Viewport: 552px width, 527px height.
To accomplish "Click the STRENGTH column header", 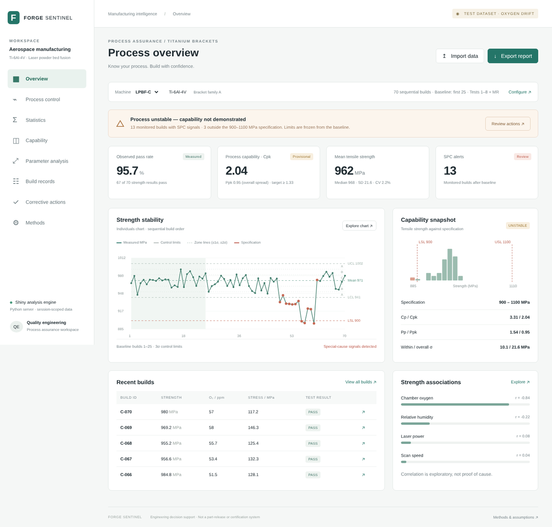I will (171, 397).
